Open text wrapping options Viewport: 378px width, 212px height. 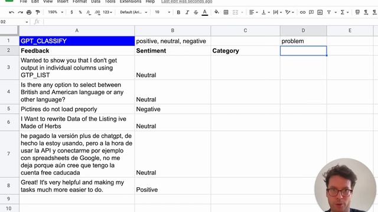tap(278, 12)
